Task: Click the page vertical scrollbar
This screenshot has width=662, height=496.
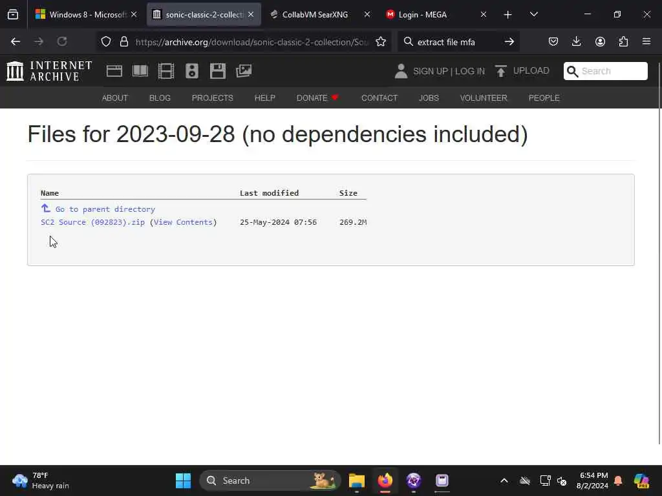Action: point(659,253)
